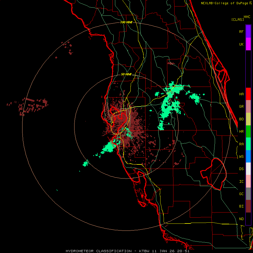Screen dimensions: 253x253
Task: Click the BD legend label
Action: [241, 119]
